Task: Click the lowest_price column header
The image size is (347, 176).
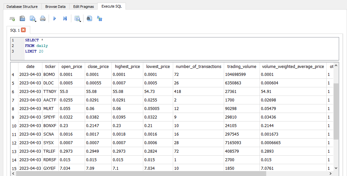Action: tap(158, 66)
